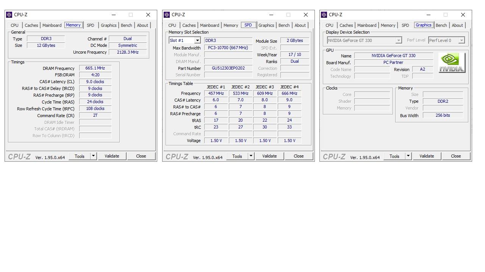Open Bench tab in SPD window

pyautogui.click(x=284, y=25)
